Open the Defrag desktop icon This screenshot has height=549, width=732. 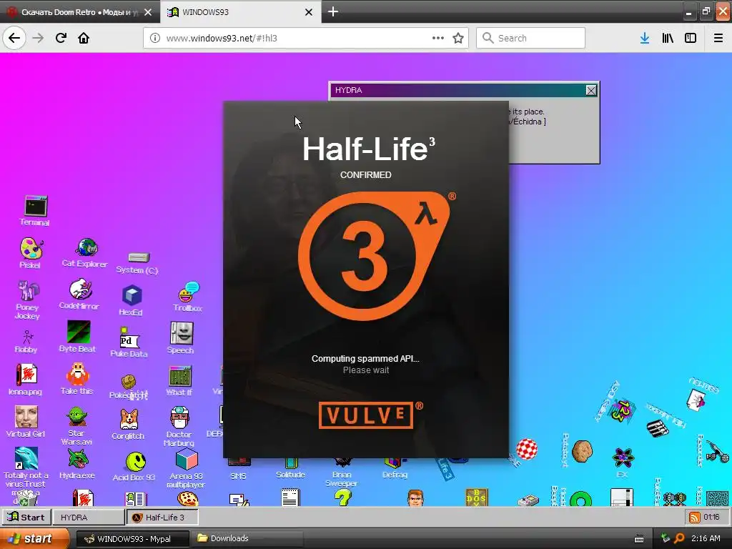pyautogui.click(x=395, y=469)
